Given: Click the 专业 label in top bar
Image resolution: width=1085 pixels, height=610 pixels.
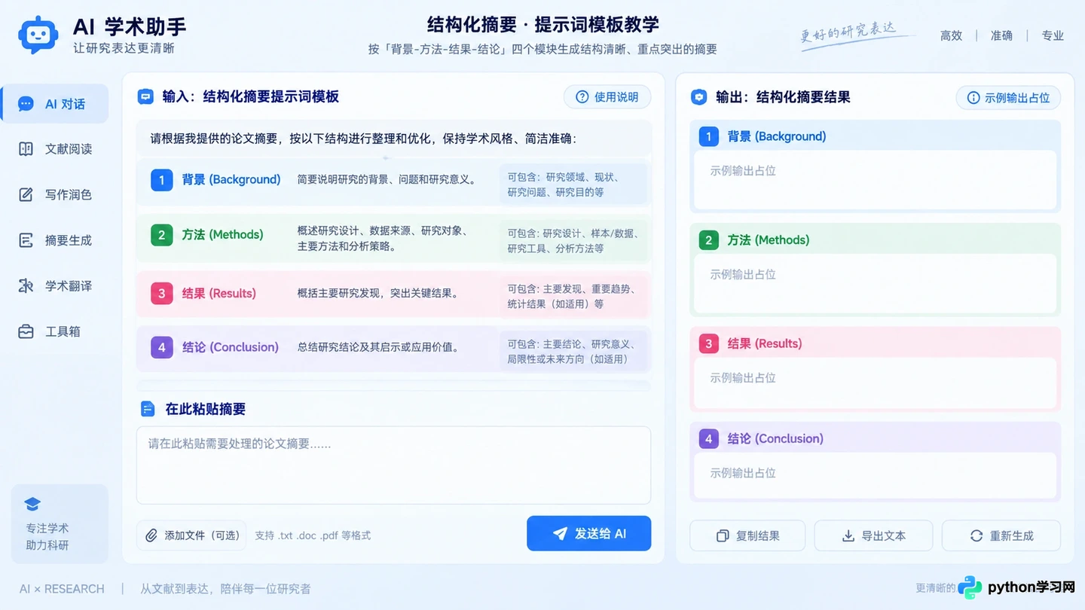Looking at the screenshot, I should [1053, 35].
